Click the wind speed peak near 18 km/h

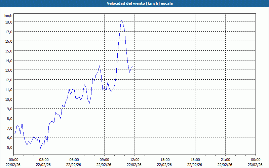[x=121, y=20]
